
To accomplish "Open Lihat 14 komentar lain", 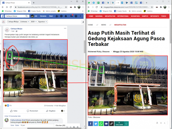I will coord(12,116).
